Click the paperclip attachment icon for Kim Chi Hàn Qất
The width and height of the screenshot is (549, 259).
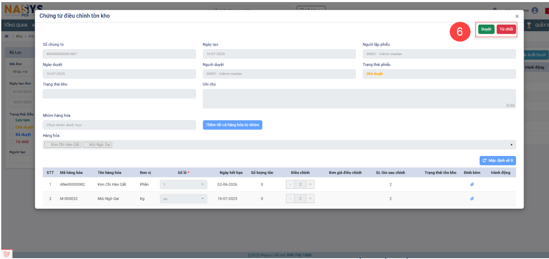coord(472,184)
